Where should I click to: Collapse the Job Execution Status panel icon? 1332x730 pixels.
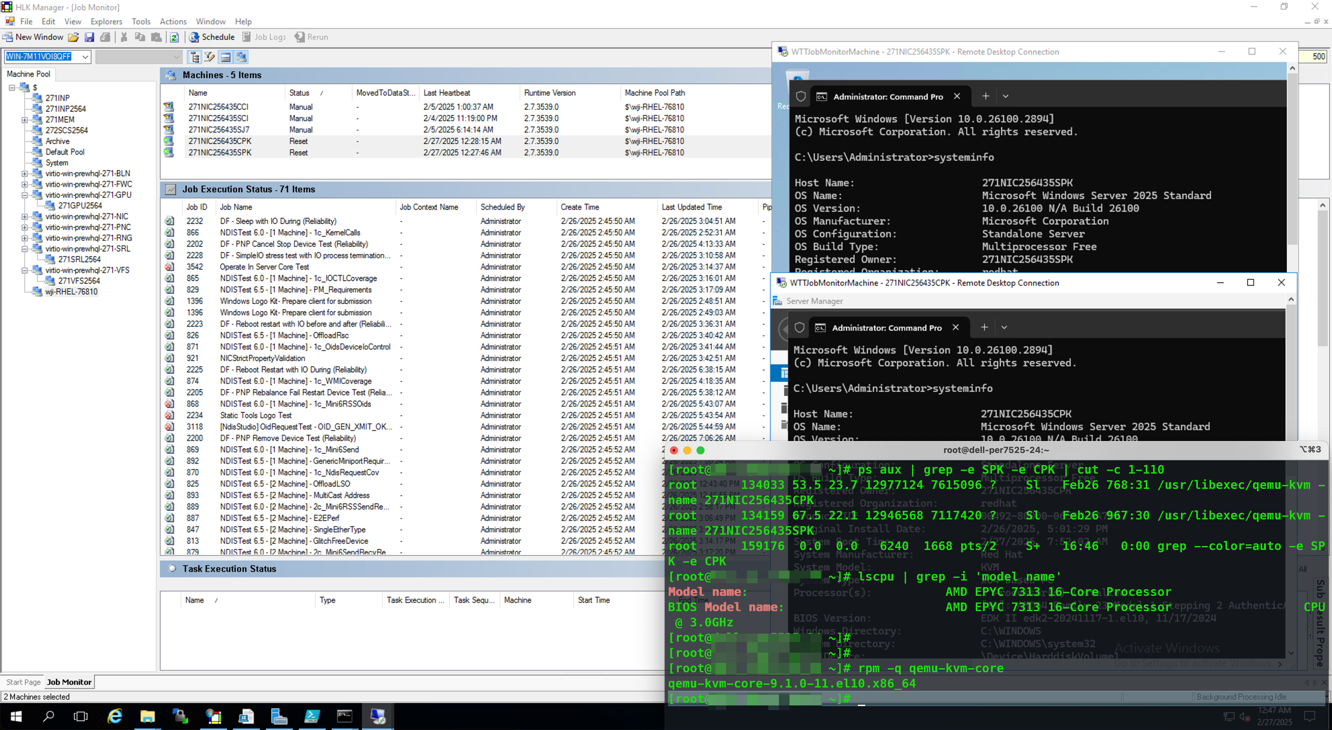tap(170, 189)
